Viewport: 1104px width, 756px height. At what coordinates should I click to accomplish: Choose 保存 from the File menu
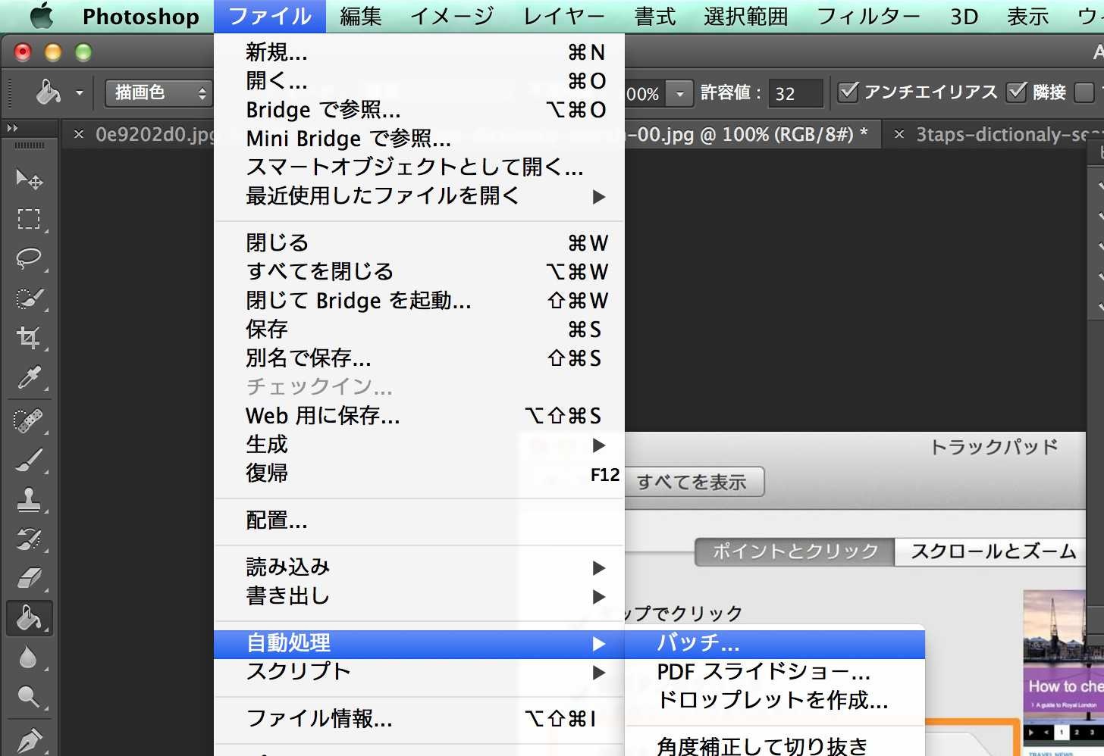click(x=419, y=330)
